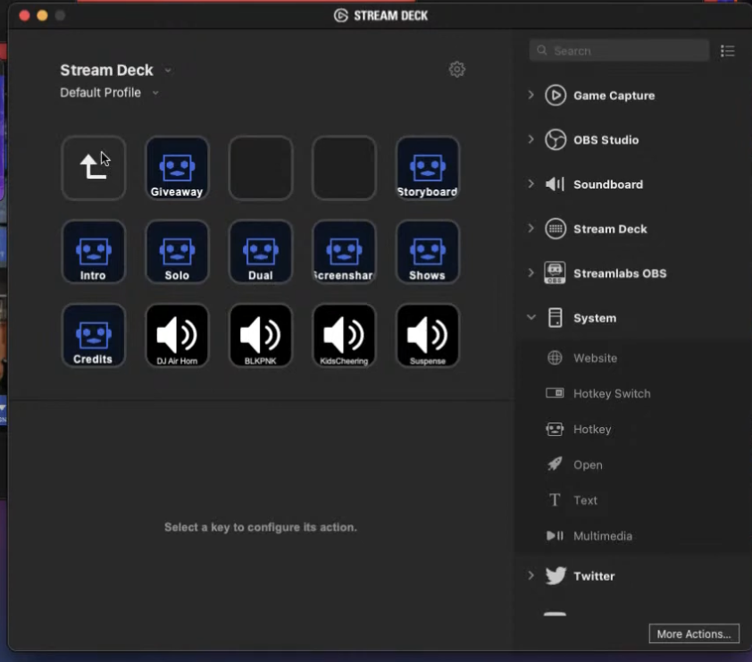The width and height of the screenshot is (752, 662).
Task: Collapse the System category
Action: (531, 317)
